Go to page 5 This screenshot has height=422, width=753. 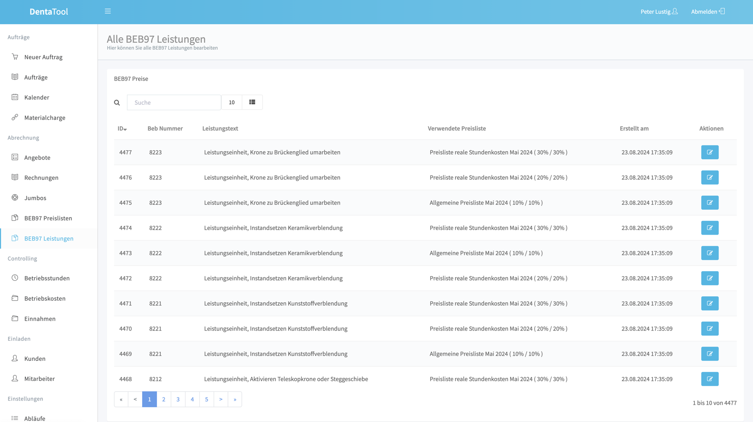pyautogui.click(x=206, y=399)
